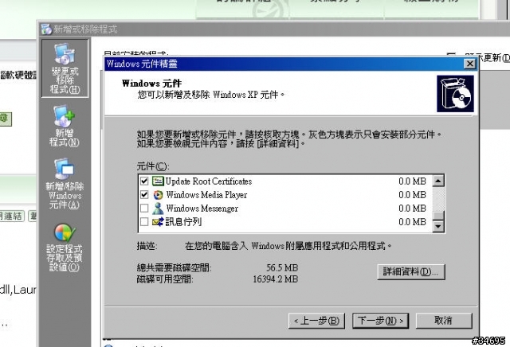The image size is (510, 347).
Task: Close the Windows 元件精靈 dialog
Action: pyautogui.click(x=469, y=64)
